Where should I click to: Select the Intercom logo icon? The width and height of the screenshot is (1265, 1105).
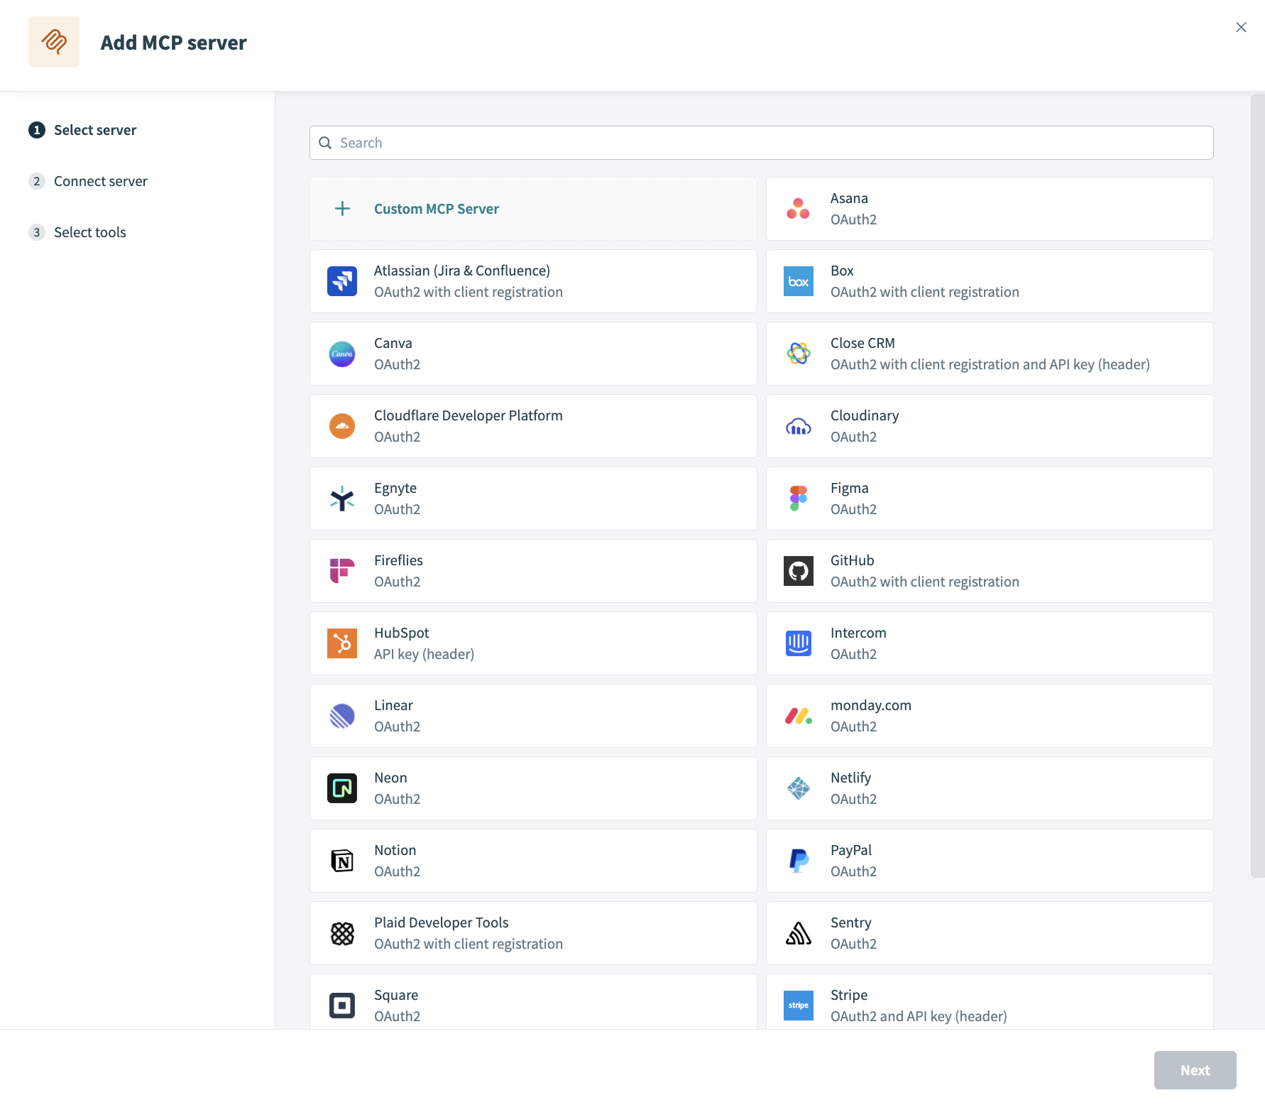pyautogui.click(x=798, y=643)
